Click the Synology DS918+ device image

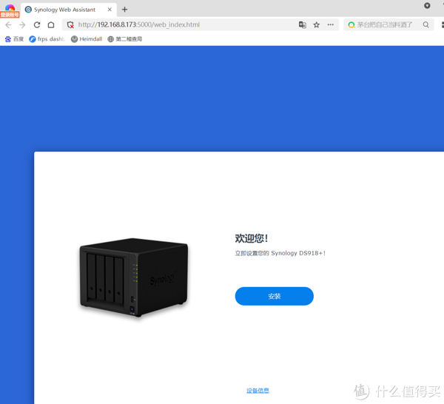tap(134, 277)
